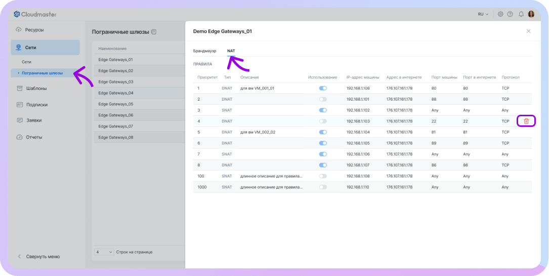Click the Сети submenu item
Viewport: 549px width, 276px height.
(26, 62)
